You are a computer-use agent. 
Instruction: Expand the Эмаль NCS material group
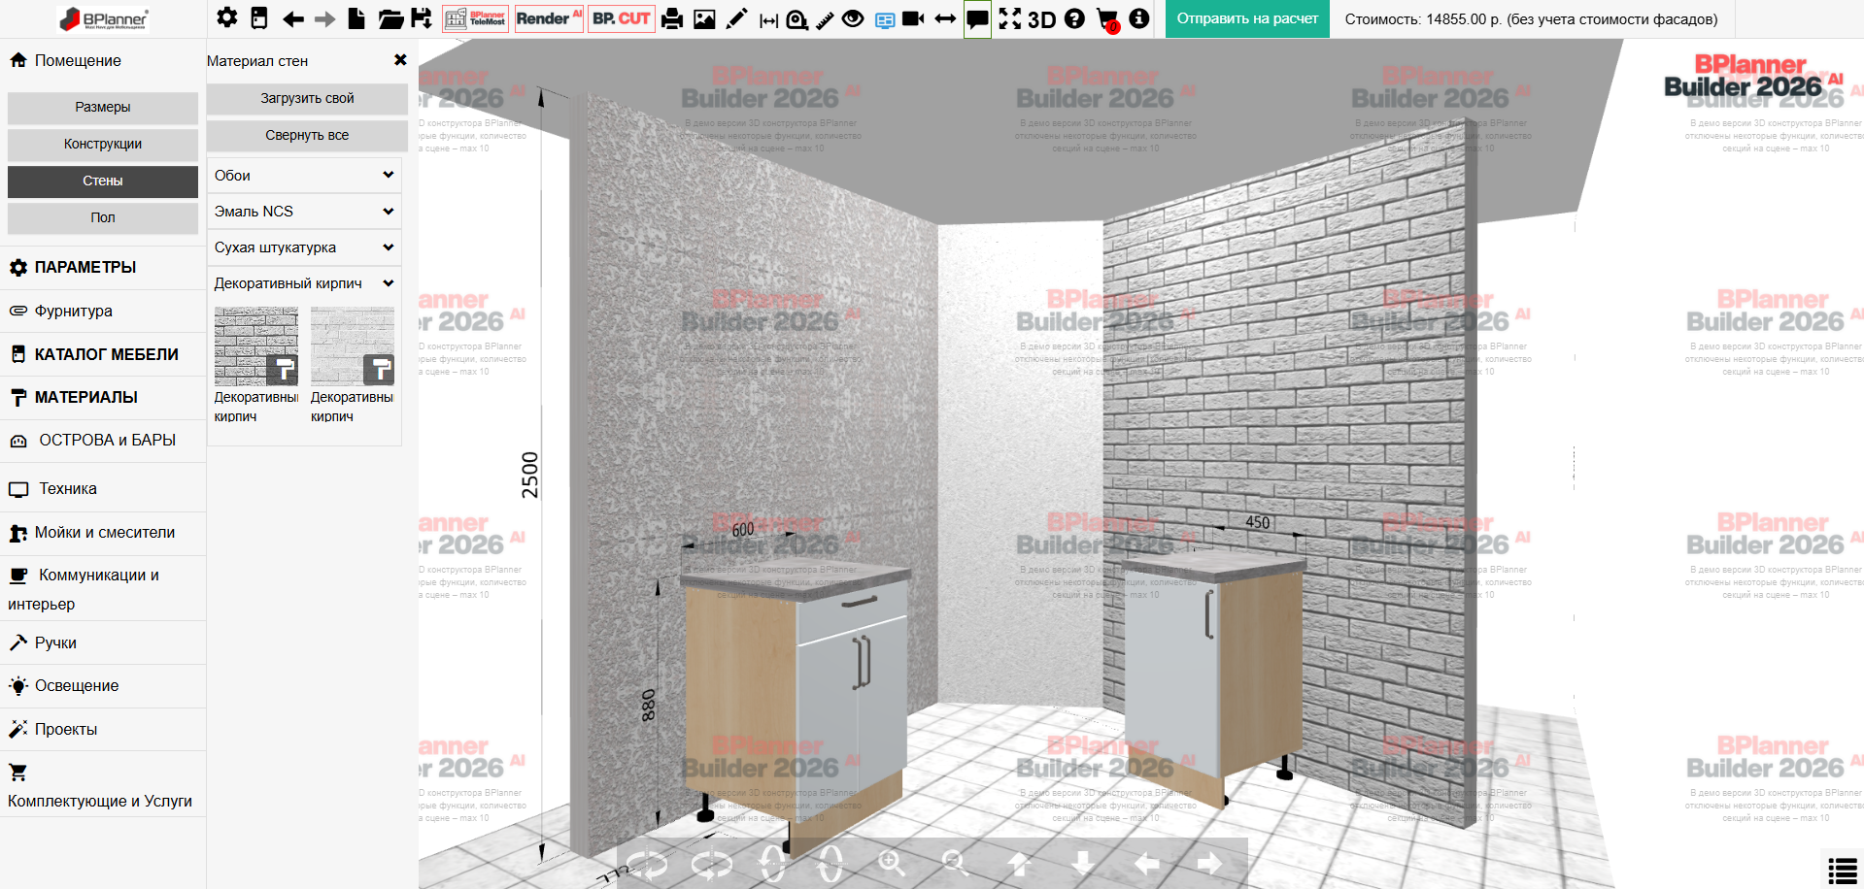(304, 212)
